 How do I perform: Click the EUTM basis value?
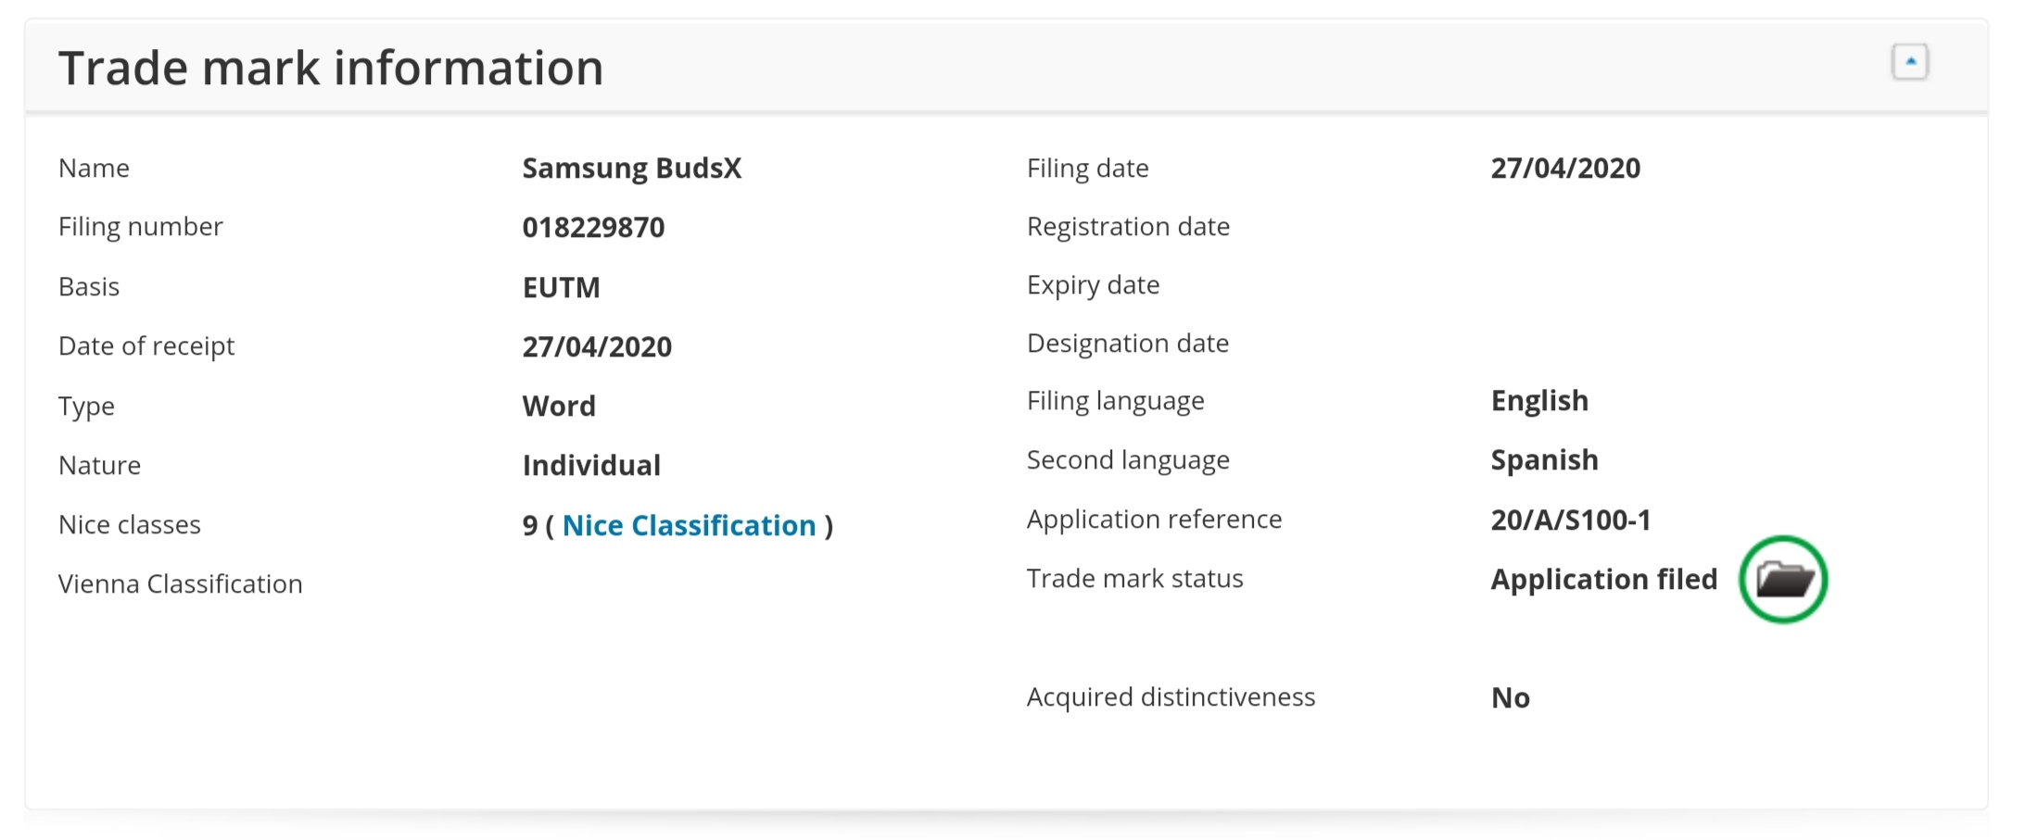click(x=561, y=287)
